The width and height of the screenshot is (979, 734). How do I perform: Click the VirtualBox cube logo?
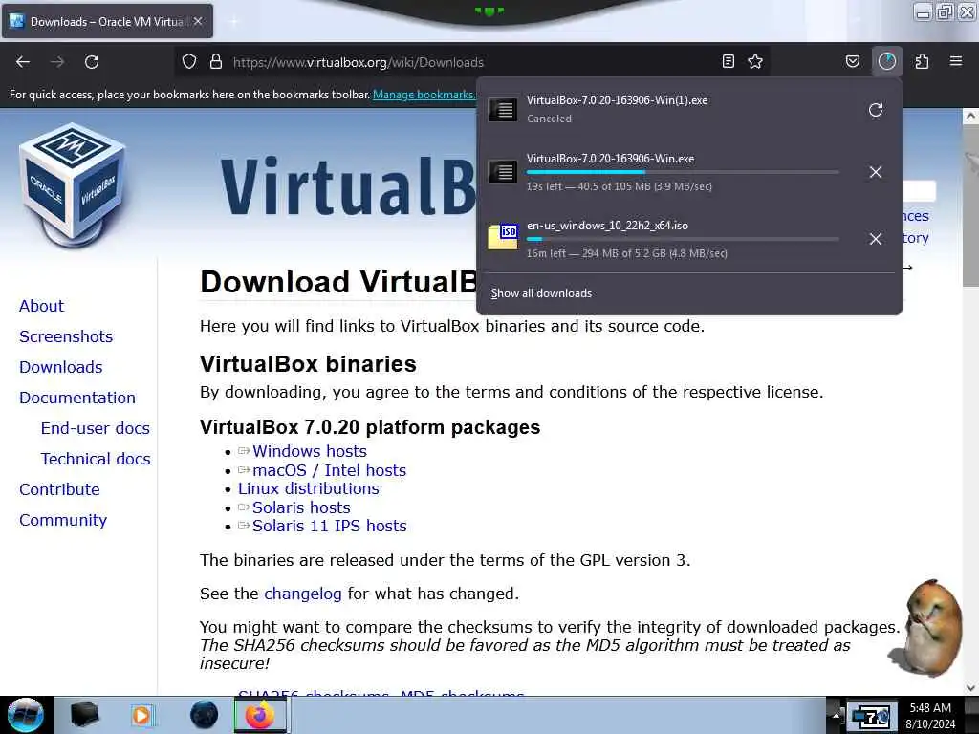(x=73, y=185)
